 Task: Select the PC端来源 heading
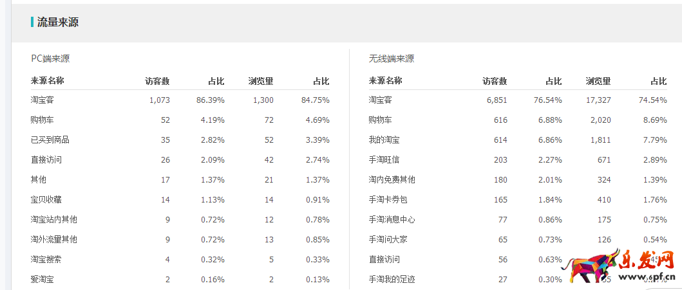[x=50, y=59]
